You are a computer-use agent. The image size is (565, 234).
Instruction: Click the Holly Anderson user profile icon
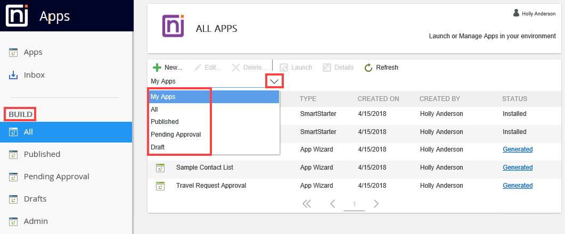point(516,13)
